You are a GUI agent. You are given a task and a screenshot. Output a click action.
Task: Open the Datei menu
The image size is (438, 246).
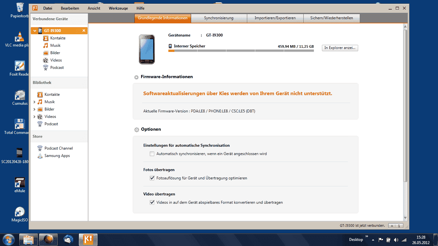pyautogui.click(x=47, y=8)
